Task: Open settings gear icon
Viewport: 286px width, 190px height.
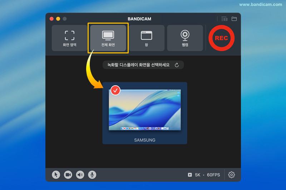Action: (231, 175)
